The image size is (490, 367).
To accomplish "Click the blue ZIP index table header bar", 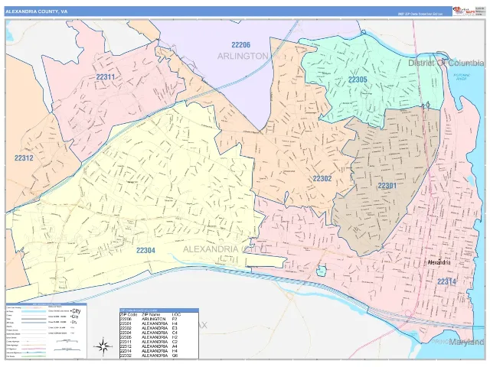I will tap(159, 310).
